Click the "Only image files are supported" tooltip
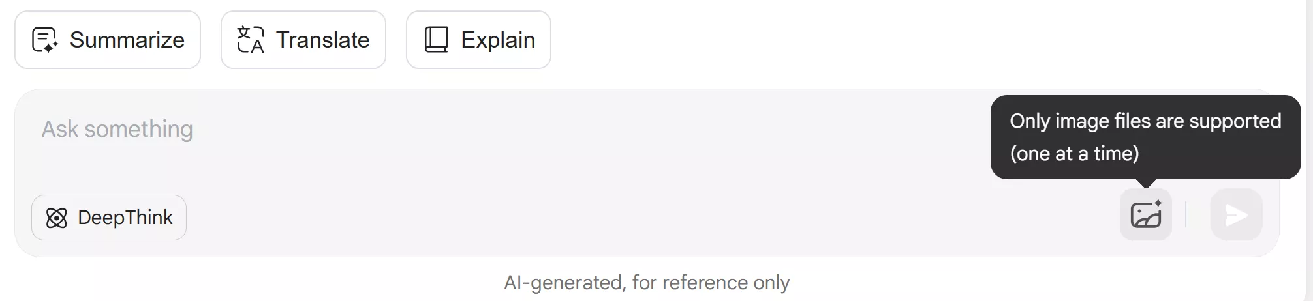Viewport: 1313px width, 301px height. tap(1145, 121)
